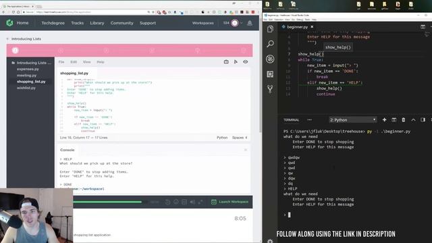
Task: Reload the browser page
Action: click(x=13, y=12)
